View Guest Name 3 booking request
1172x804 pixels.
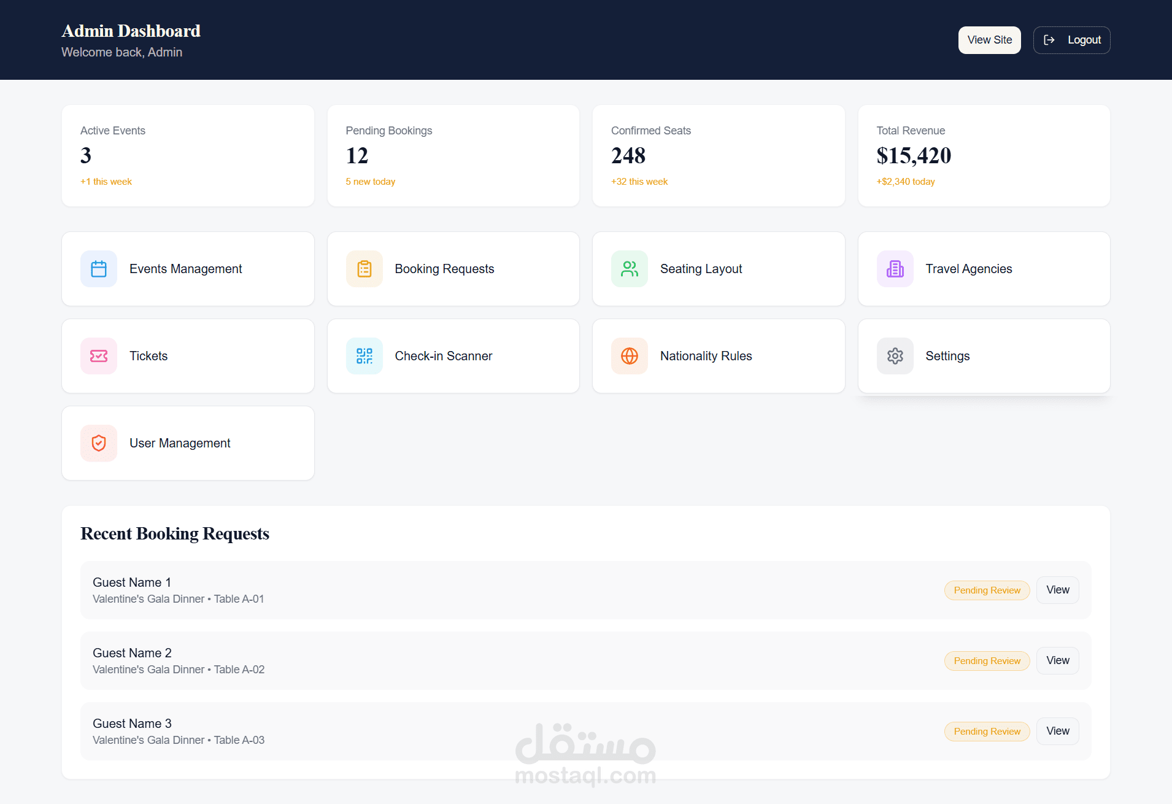[x=1058, y=731]
